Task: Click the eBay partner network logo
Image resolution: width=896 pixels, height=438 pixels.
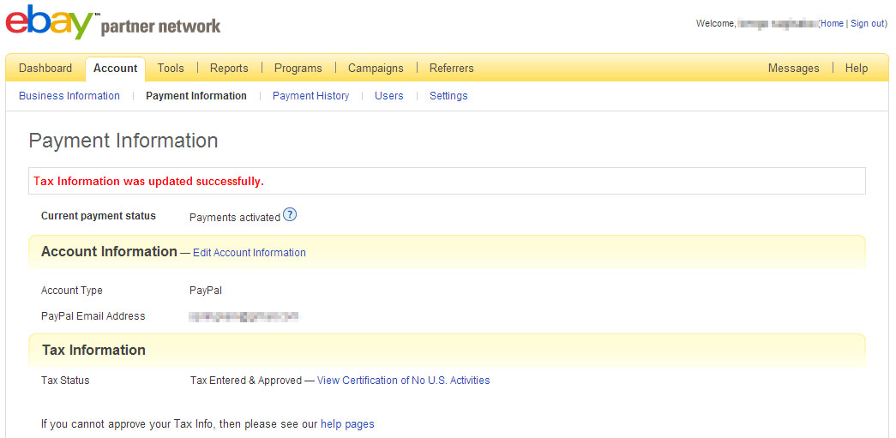Action: pos(113,23)
